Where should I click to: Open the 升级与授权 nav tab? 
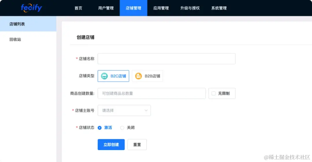pyautogui.click(x=190, y=8)
